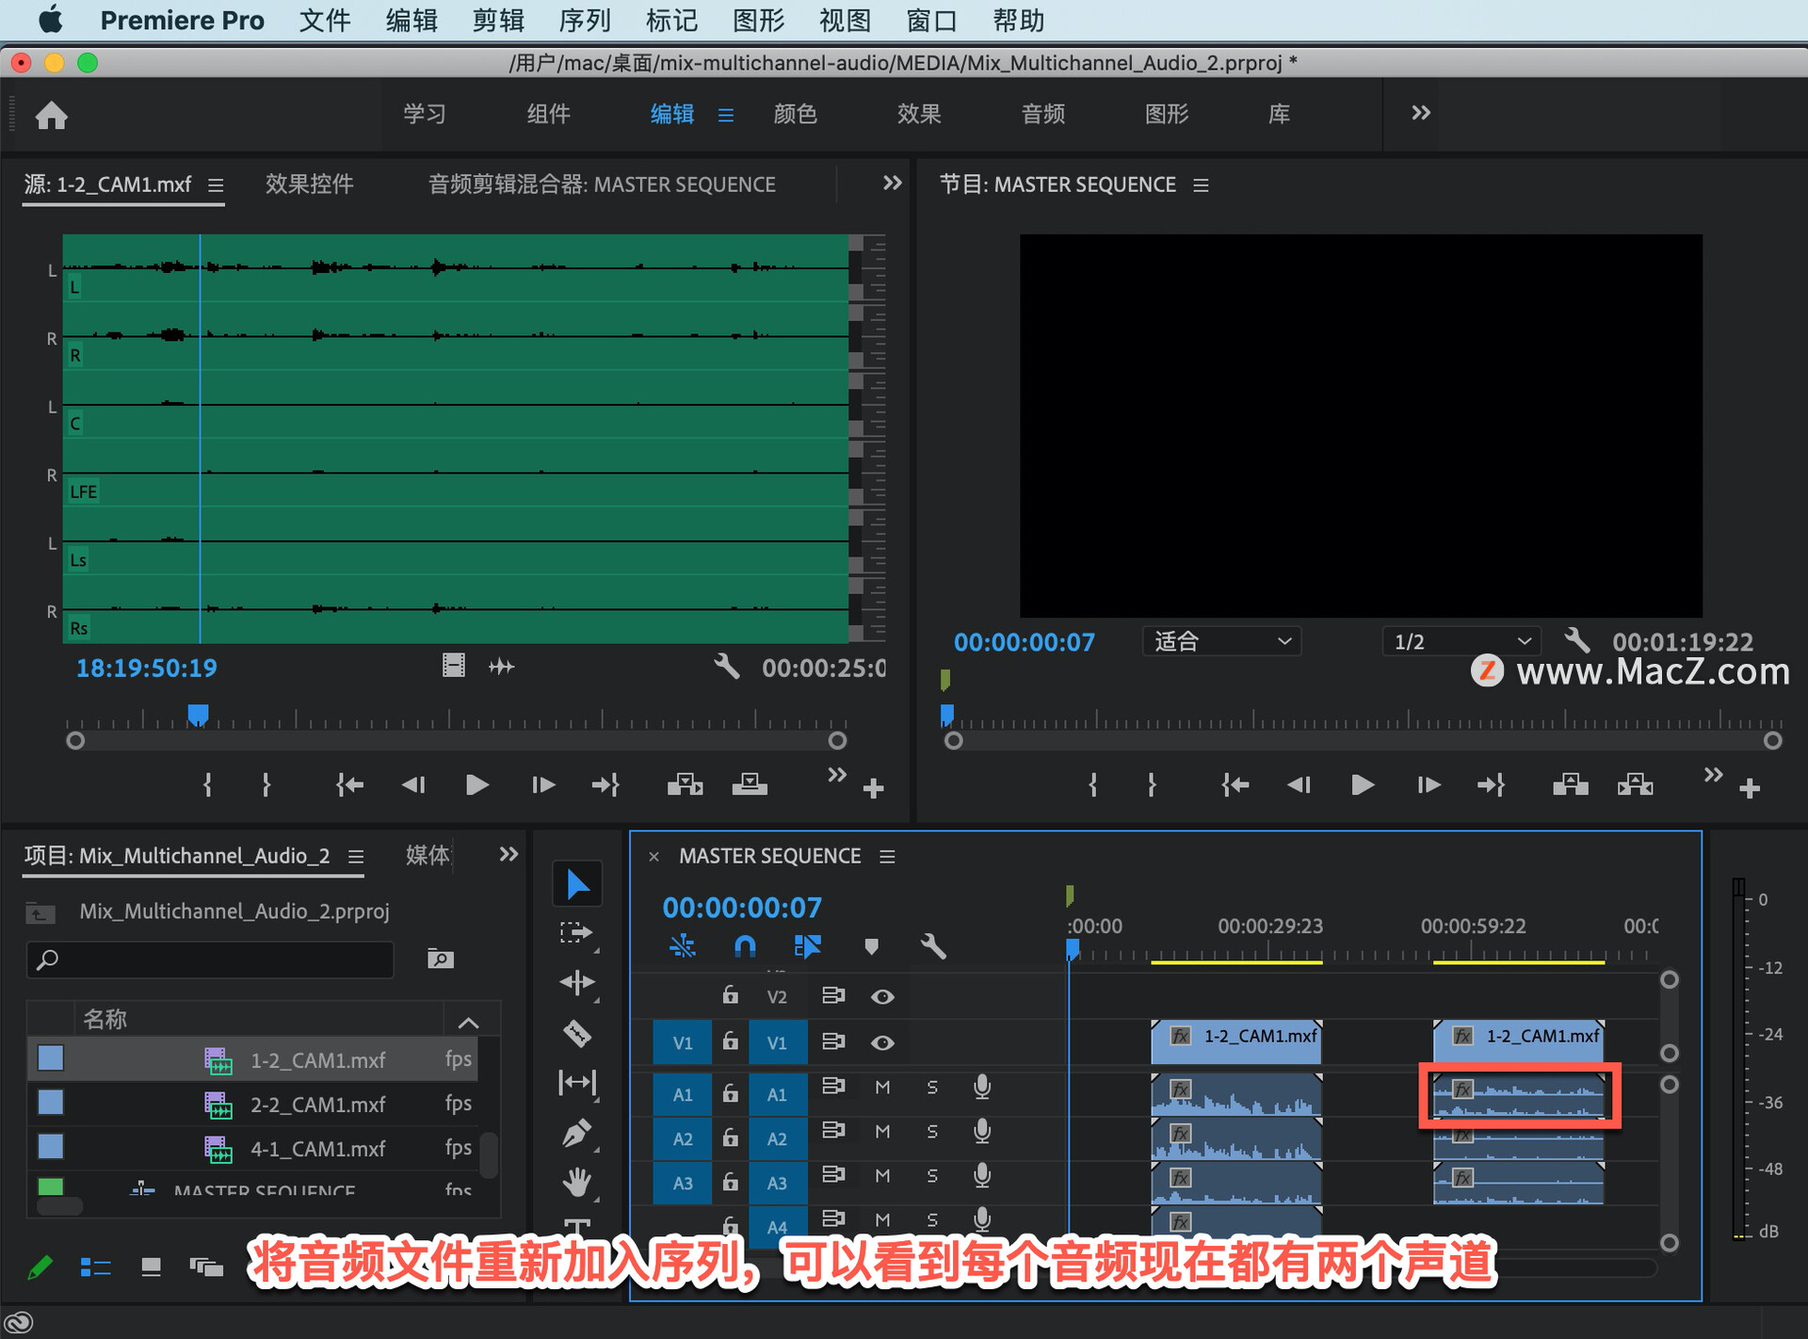Open Creative Cloud status icon
1808x1339 pixels.
point(19,1322)
